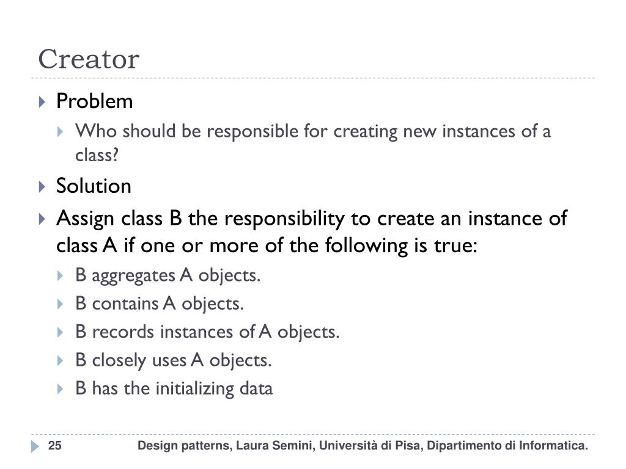Click the bullet before 'B has the initializing data'
The image size is (626, 469).
pyautogui.click(x=61, y=389)
